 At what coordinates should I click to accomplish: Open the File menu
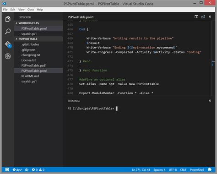click(x=5, y=10)
